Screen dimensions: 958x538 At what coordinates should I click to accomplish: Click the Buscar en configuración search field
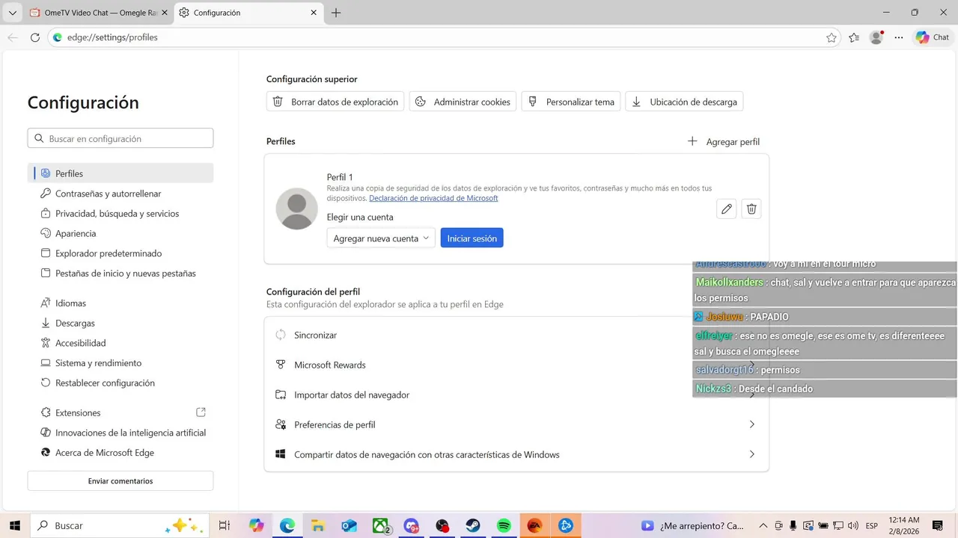pos(120,138)
